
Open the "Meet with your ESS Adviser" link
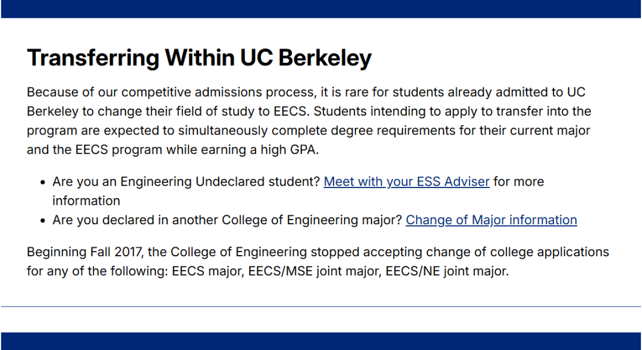click(x=406, y=182)
